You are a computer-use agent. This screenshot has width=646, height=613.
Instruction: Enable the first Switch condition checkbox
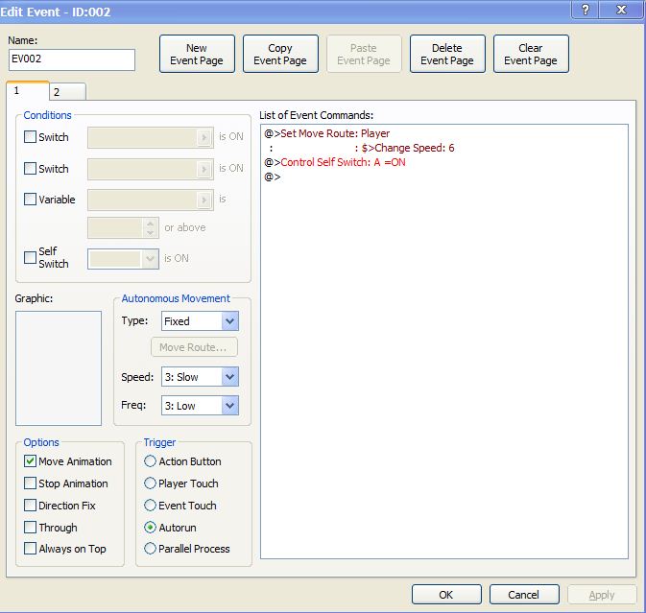pos(30,136)
